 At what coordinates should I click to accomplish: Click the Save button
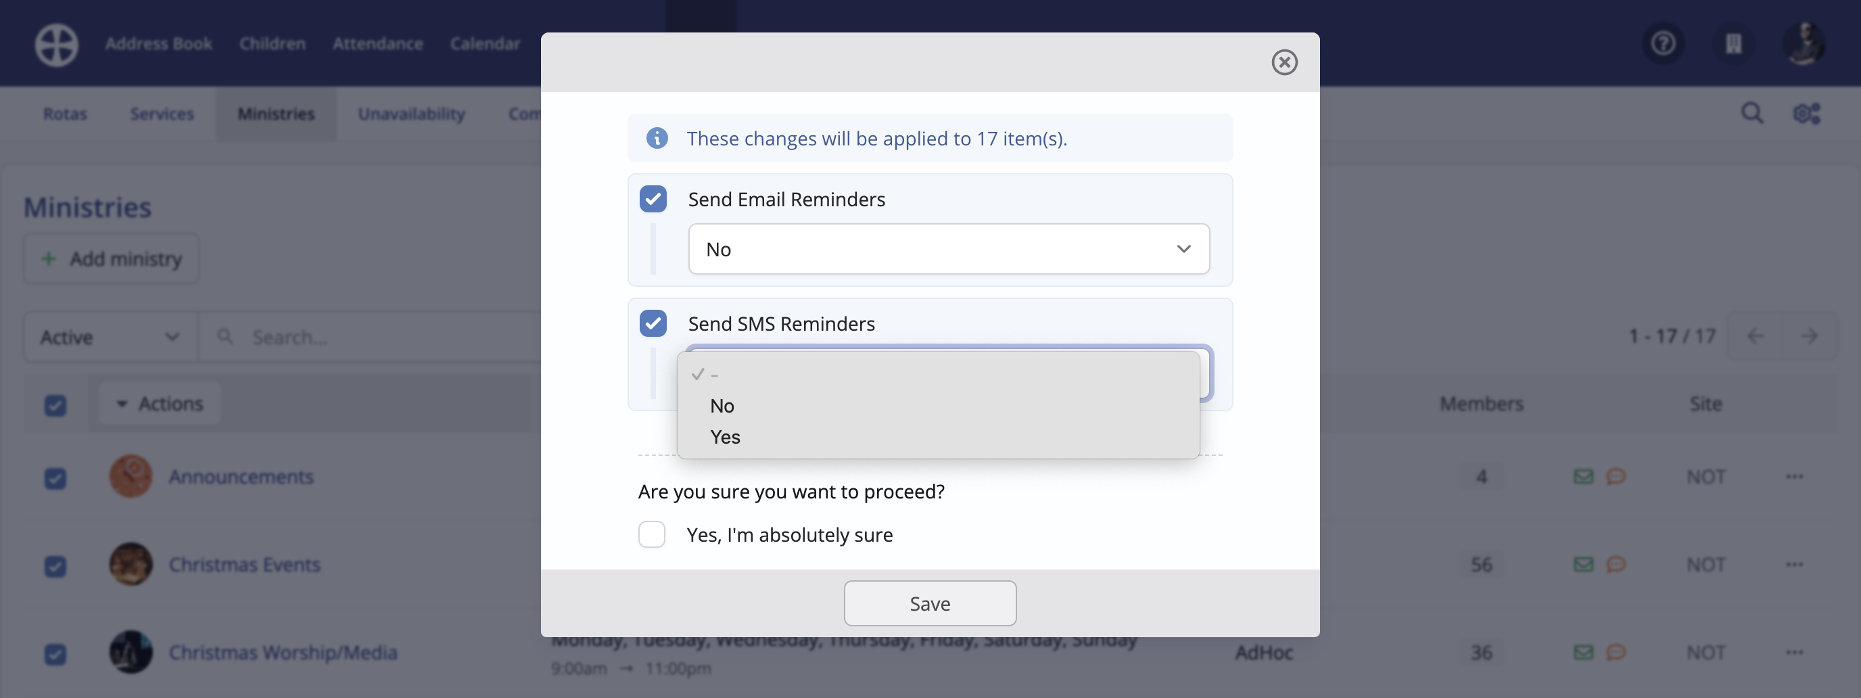930,603
